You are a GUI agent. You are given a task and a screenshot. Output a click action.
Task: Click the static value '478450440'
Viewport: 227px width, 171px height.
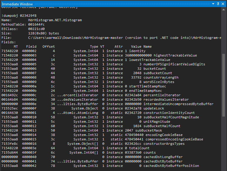(x=134, y=135)
